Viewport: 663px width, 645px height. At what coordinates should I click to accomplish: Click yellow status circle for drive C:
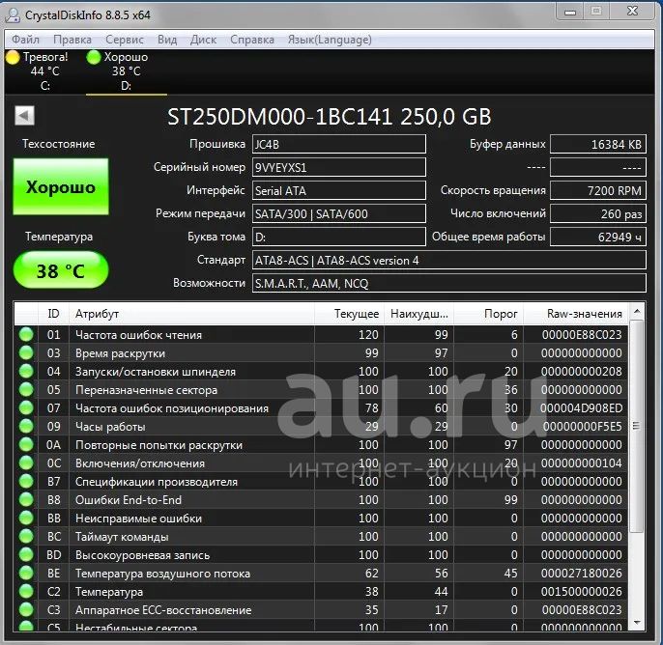click(x=13, y=57)
